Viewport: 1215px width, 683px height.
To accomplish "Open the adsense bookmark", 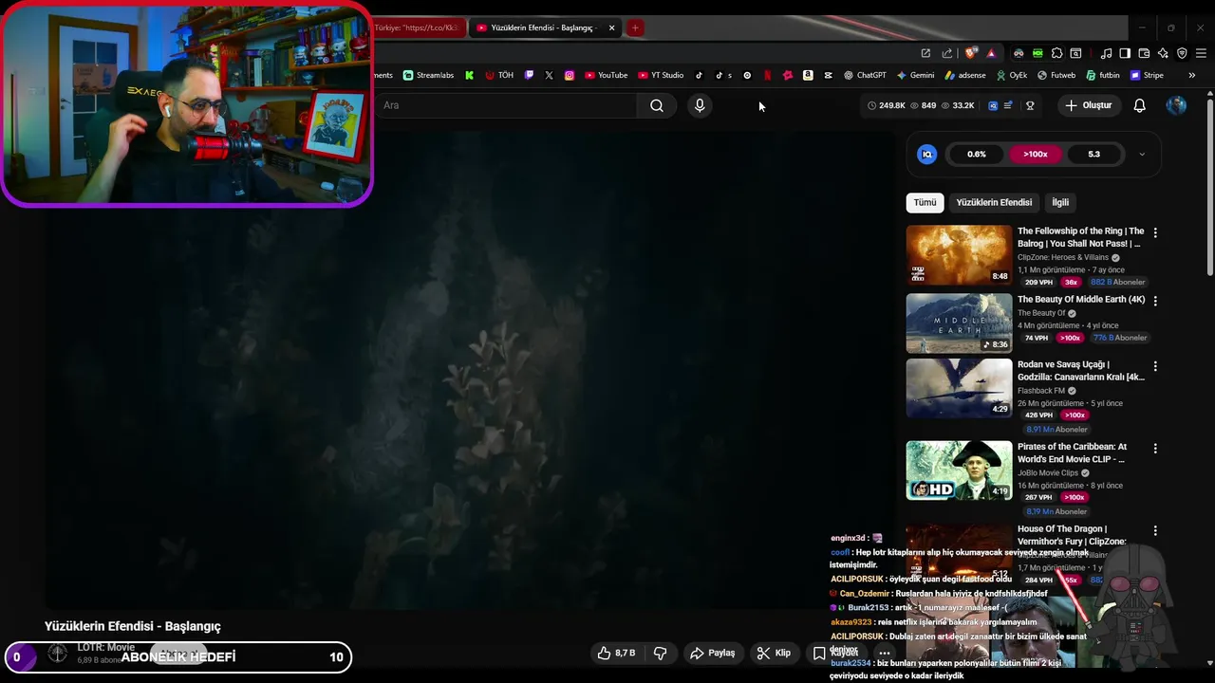I will tap(964, 75).
